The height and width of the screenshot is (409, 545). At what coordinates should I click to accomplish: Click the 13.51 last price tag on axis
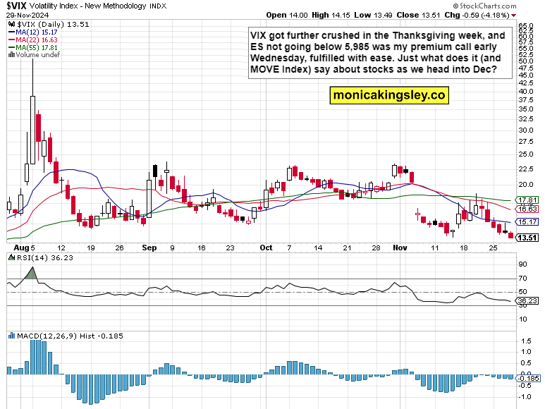coord(527,238)
